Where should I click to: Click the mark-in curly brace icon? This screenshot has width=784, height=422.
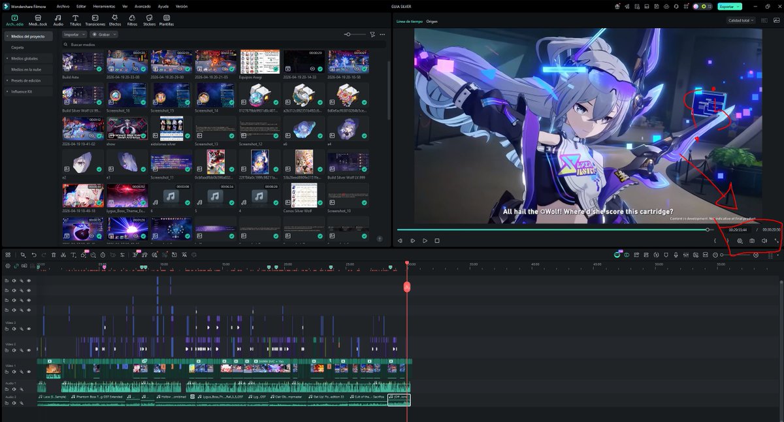[x=715, y=240]
